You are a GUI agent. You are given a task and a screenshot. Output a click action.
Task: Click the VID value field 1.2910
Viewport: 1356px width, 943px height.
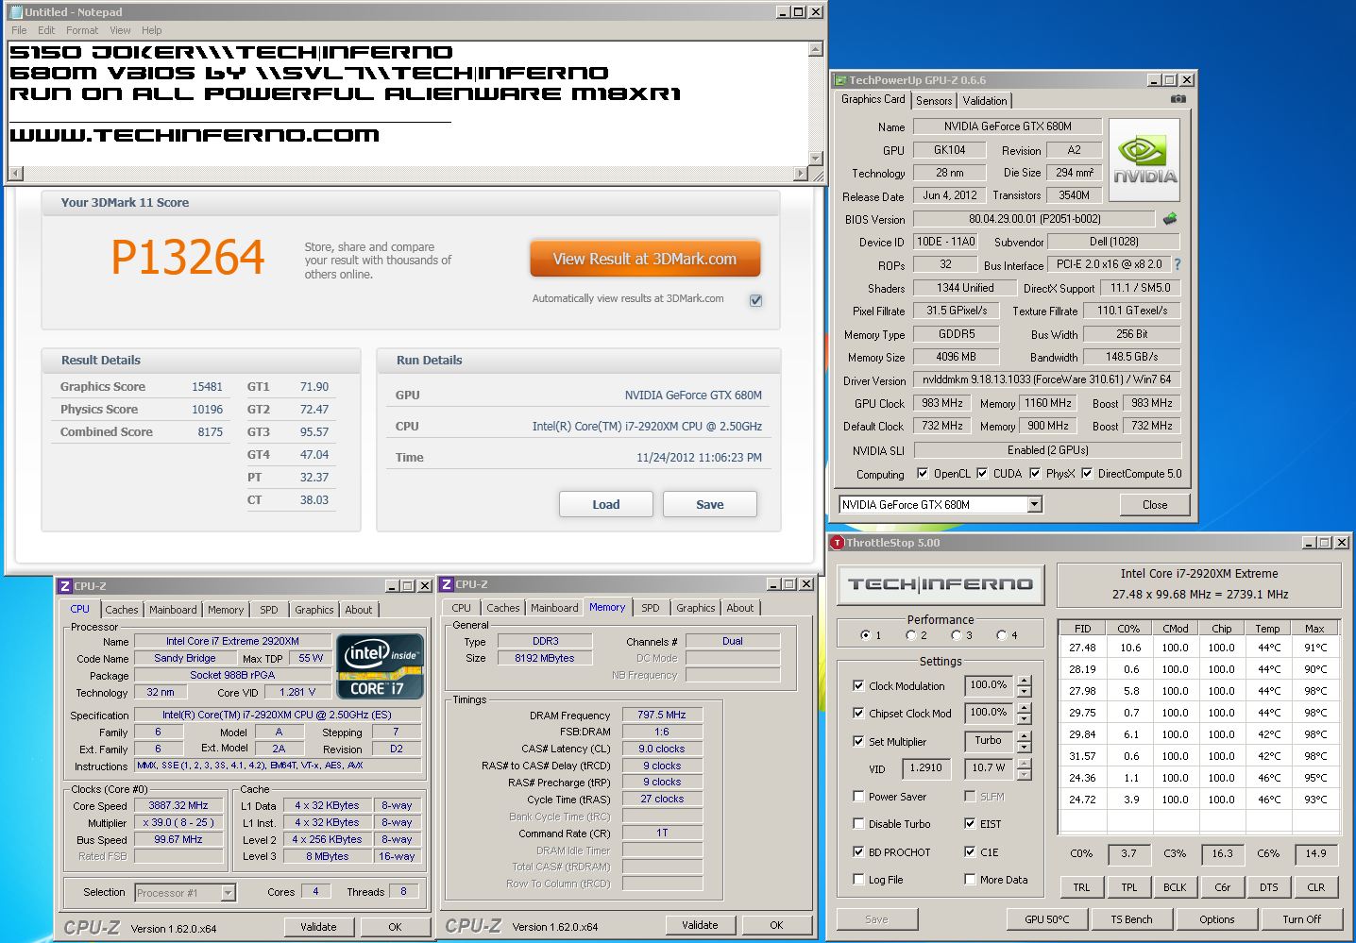pyautogui.click(x=925, y=767)
